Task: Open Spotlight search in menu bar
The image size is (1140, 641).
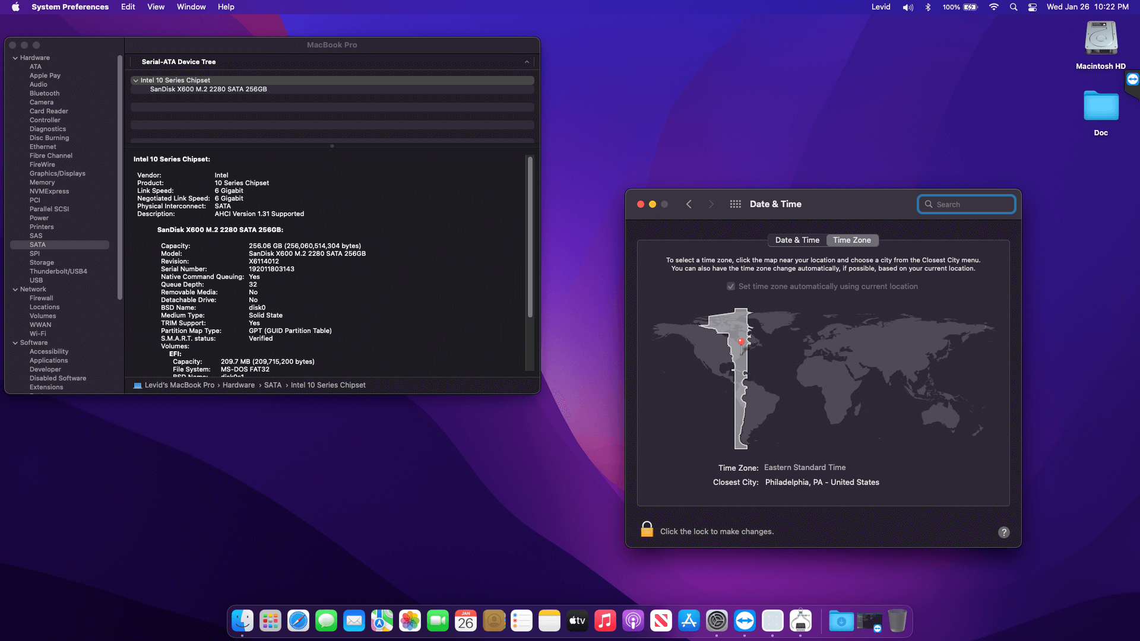Action: tap(1014, 7)
